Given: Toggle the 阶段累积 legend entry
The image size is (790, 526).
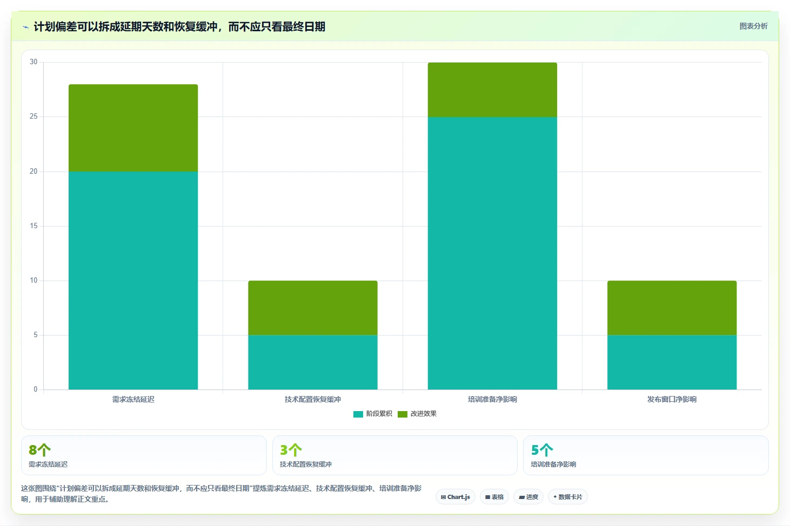Looking at the screenshot, I should [x=373, y=414].
